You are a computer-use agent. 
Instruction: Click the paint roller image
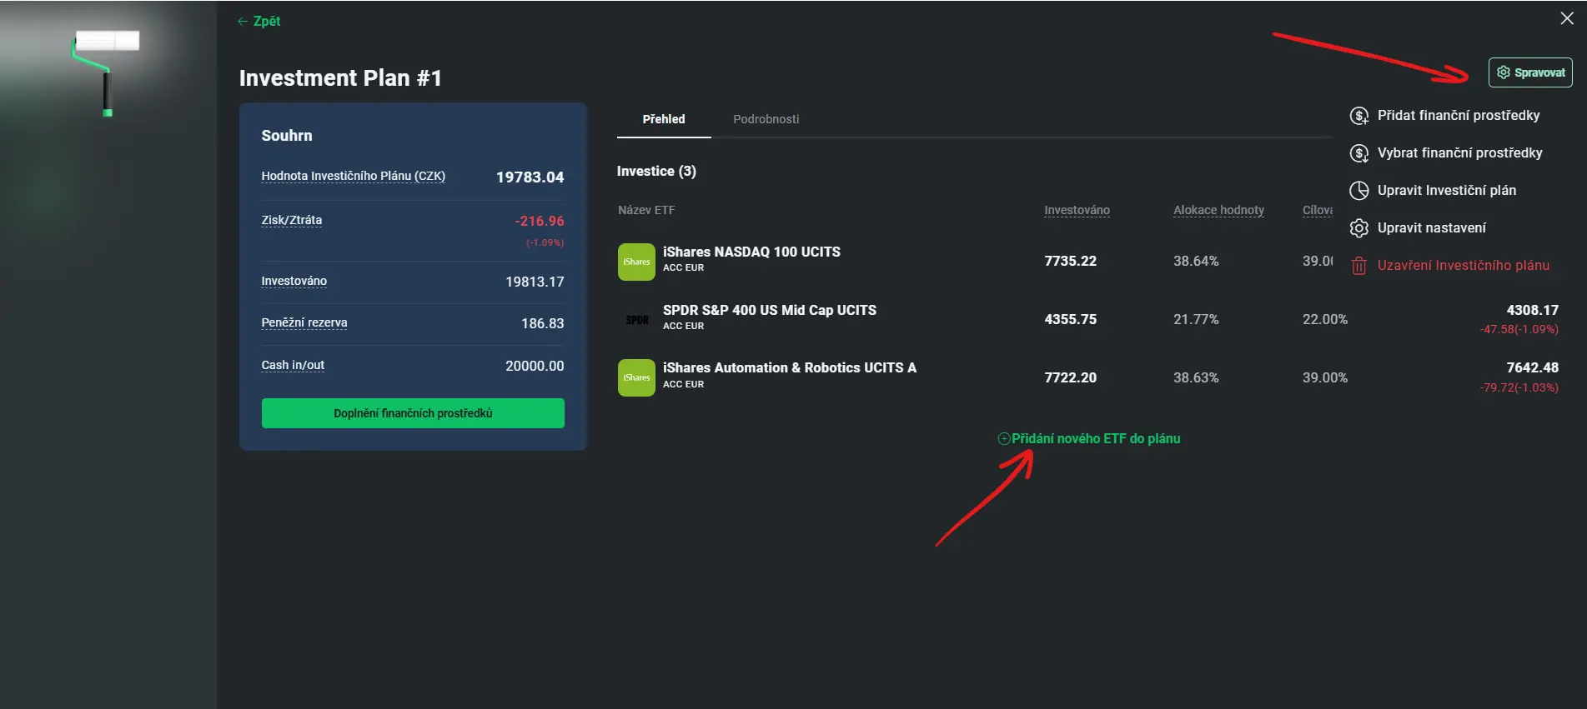click(x=105, y=72)
